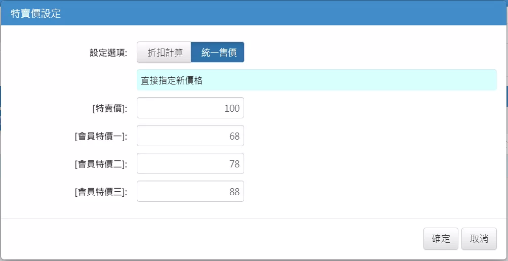Click the 設定選項 label
This screenshot has height=261, width=508.
pyautogui.click(x=108, y=53)
